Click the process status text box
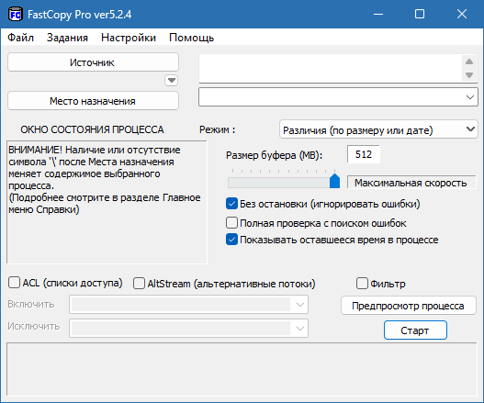This screenshot has height=403, width=484. [x=107, y=203]
